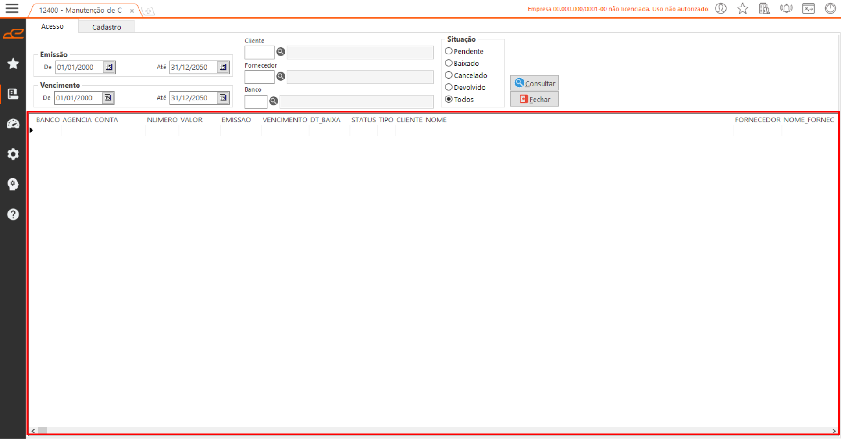The image size is (841, 439).
Task: Click the notifications bell icon
Action: [786, 9]
